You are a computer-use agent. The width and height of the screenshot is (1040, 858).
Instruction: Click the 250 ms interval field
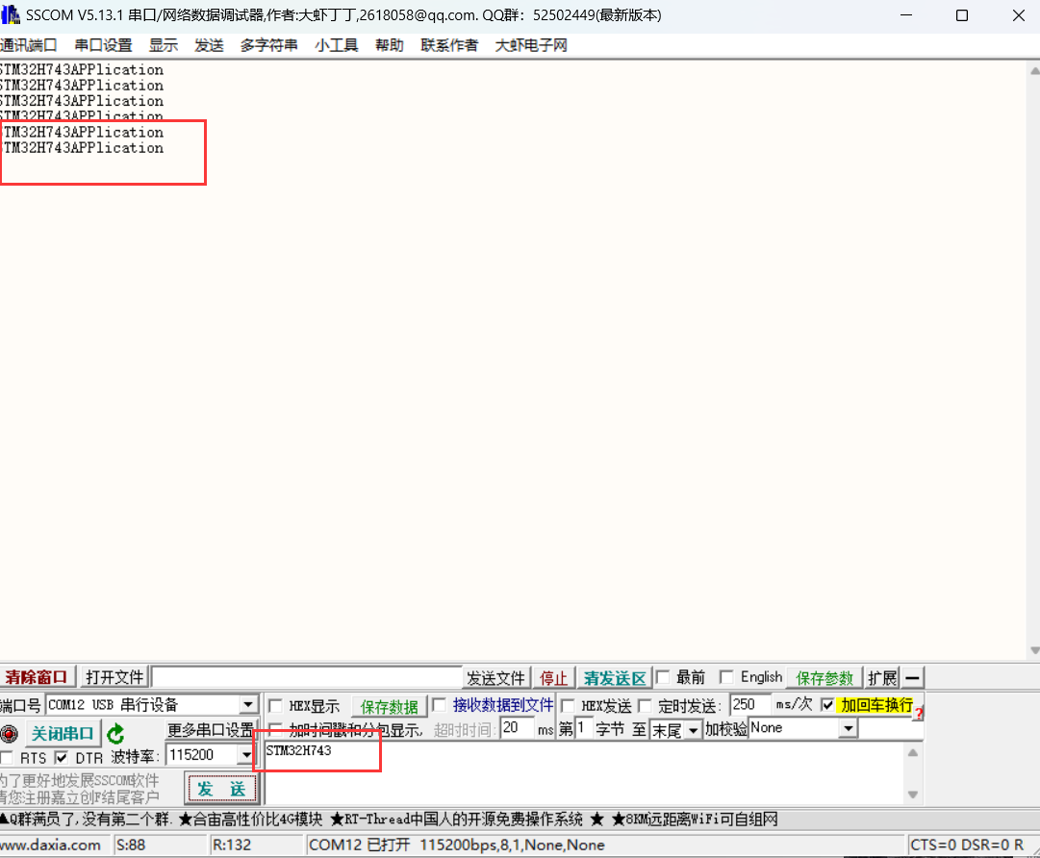pos(750,705)
